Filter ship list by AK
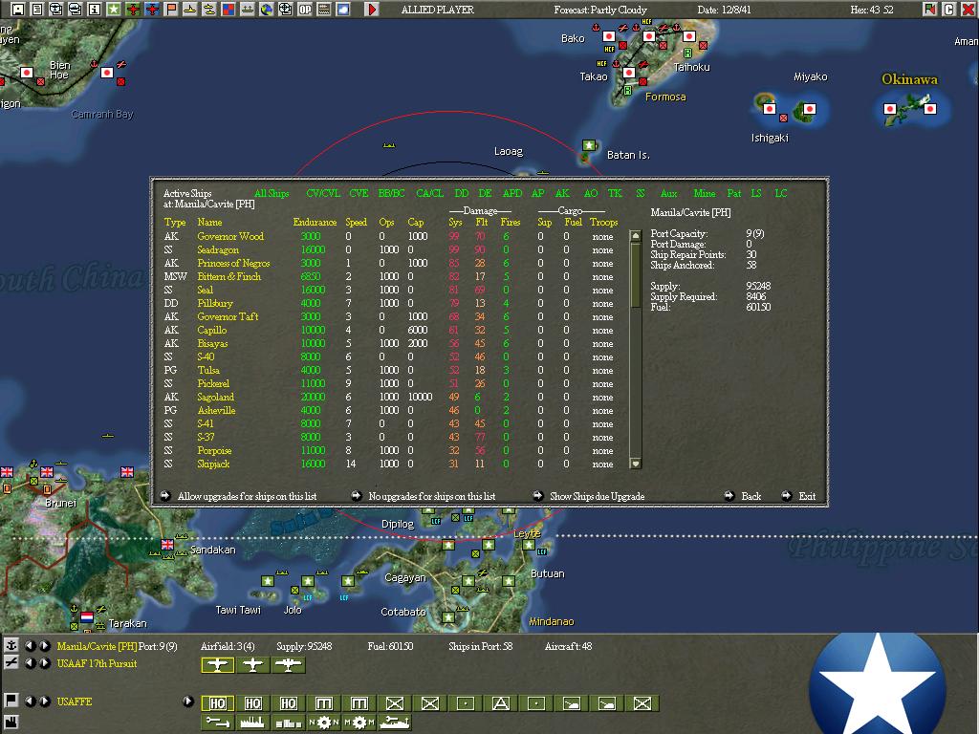The image size is (979, 734). [562, 193]
